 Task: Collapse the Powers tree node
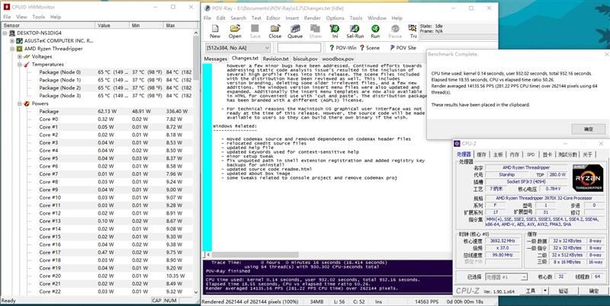click(x=20, y=104)
